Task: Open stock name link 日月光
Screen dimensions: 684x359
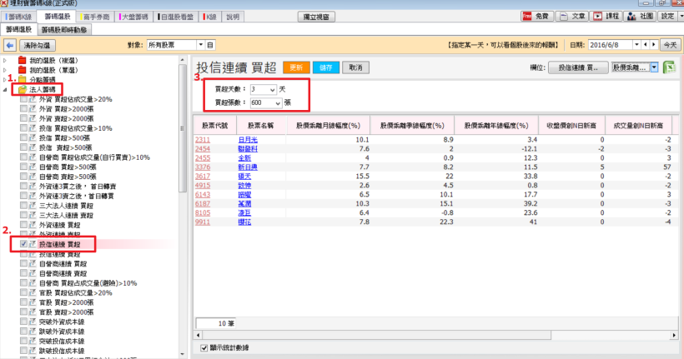Action: click(x=248, y=139)
